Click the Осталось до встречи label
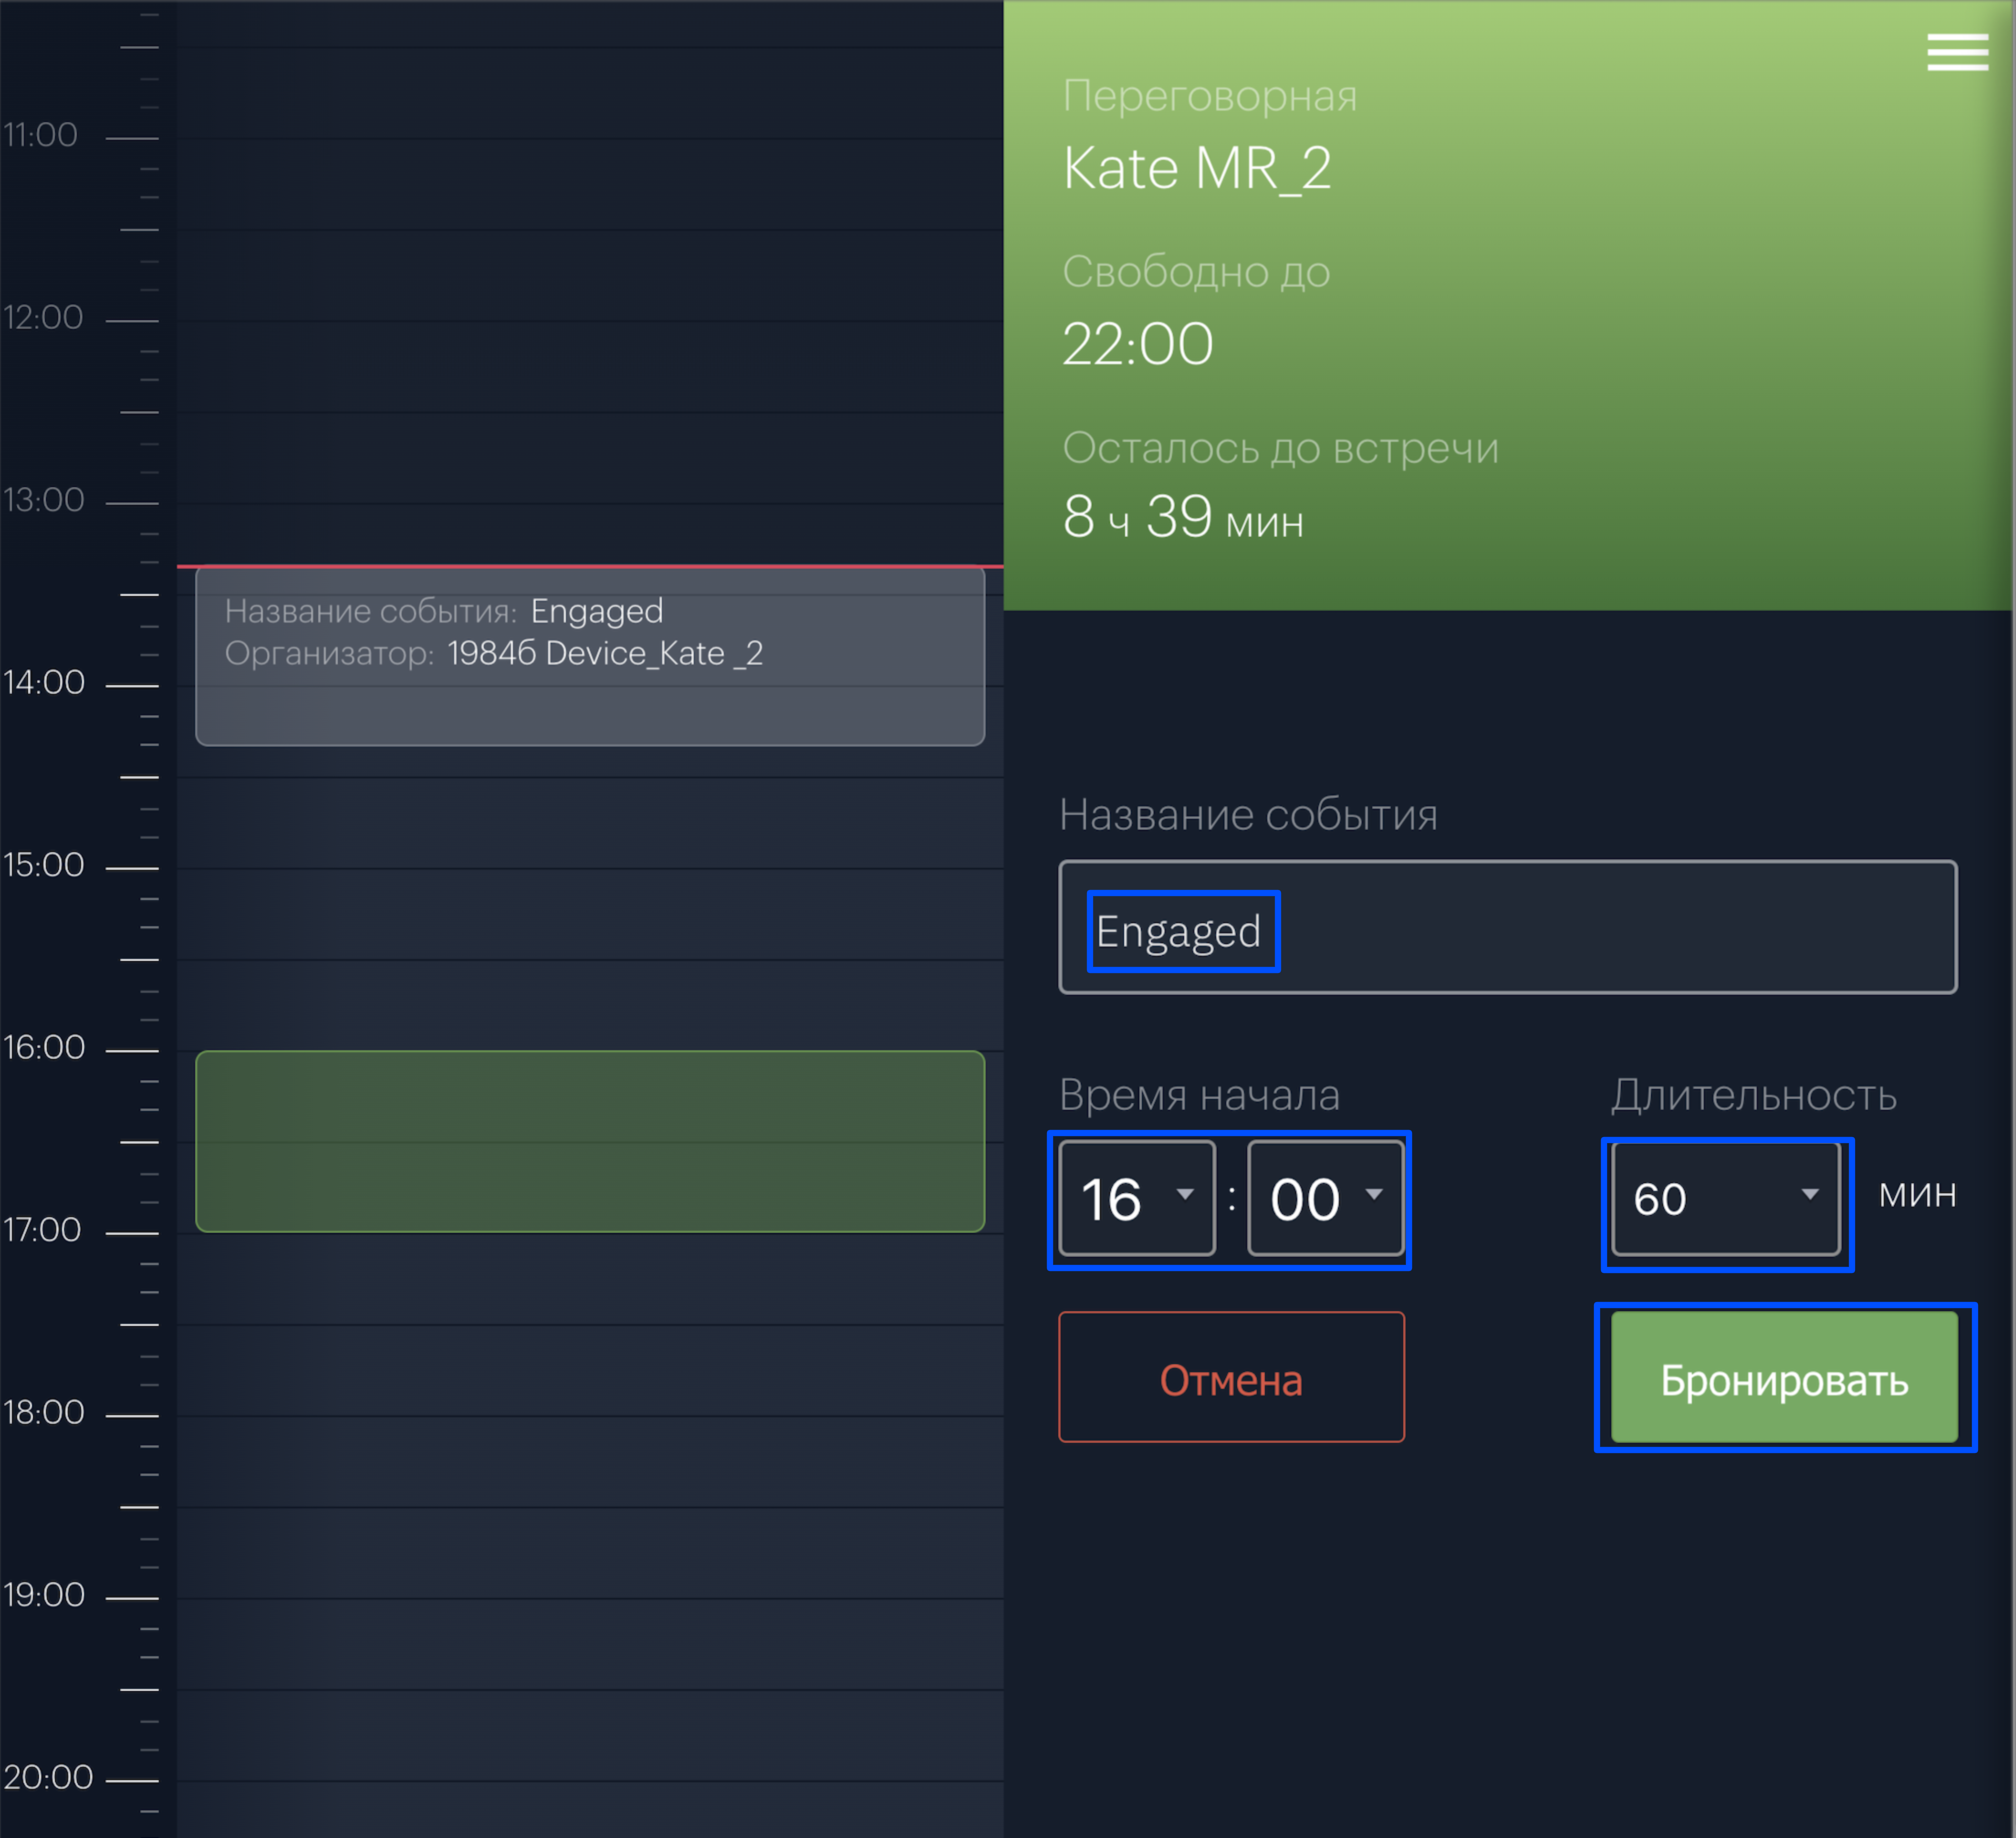2016x1838 pixels. coord(1281,448)
